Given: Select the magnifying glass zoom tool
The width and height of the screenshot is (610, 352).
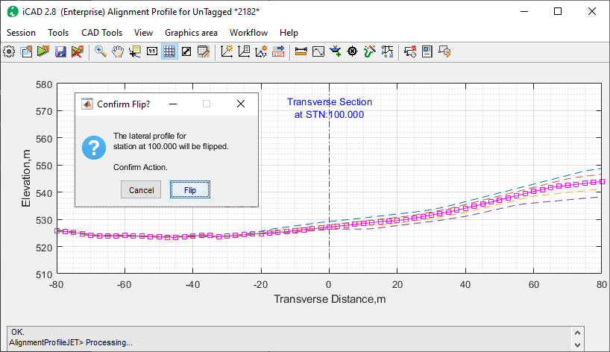Looking at the screenshot, I should pos(101,51).
